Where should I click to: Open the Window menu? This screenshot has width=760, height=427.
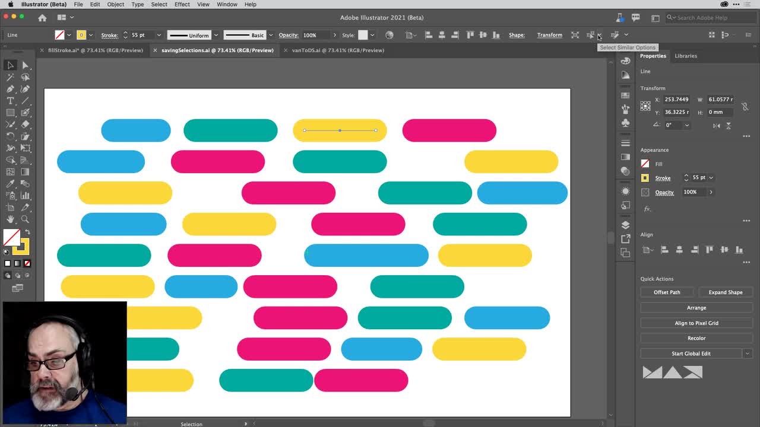coord(227,4)
